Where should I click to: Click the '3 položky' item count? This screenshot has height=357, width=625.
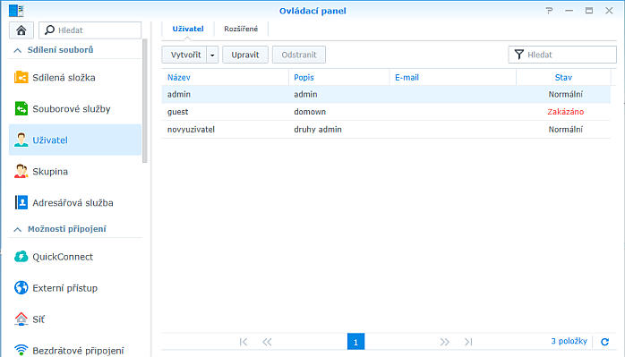tap(569, 342)
